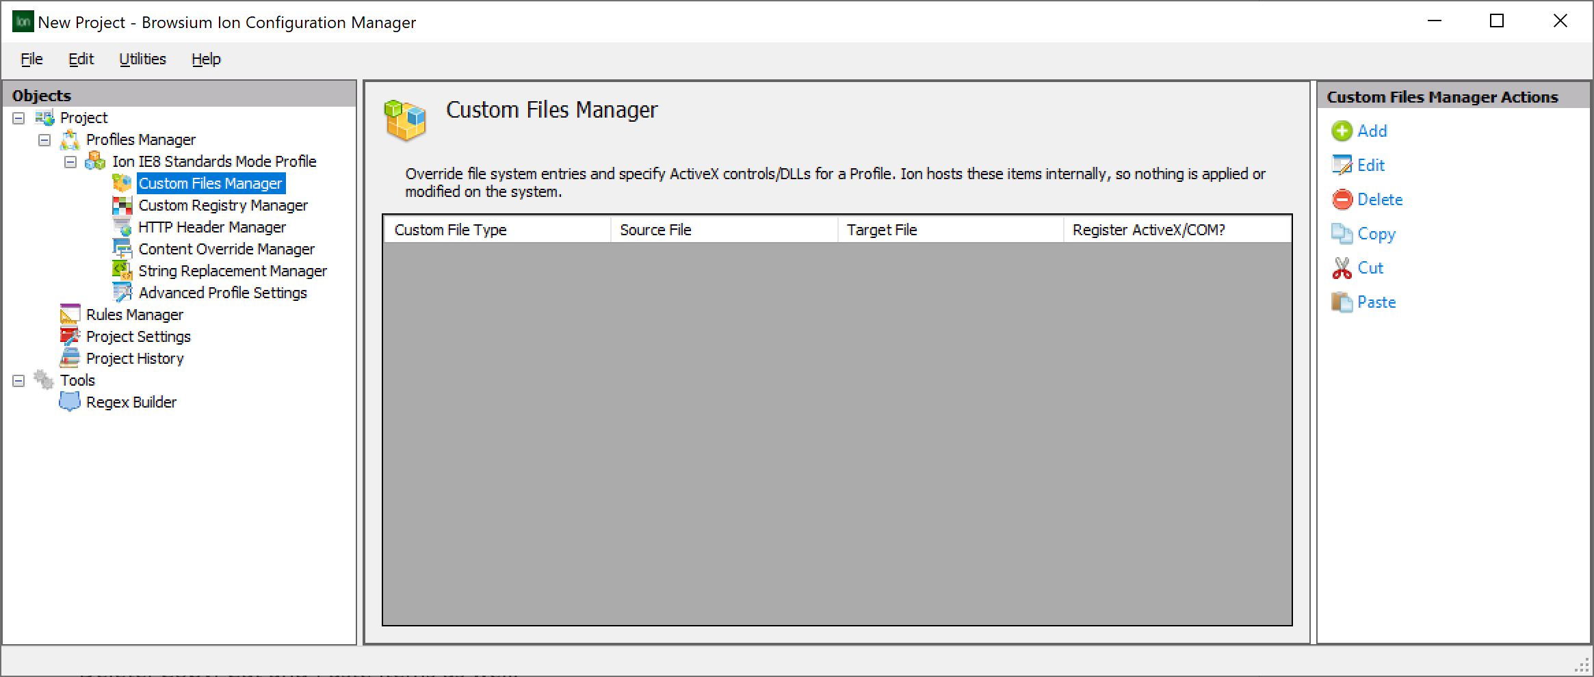This screenshot has width=1594, height=677.
Task: Select the Content Override Manager
Action: [x=226, y=249]
